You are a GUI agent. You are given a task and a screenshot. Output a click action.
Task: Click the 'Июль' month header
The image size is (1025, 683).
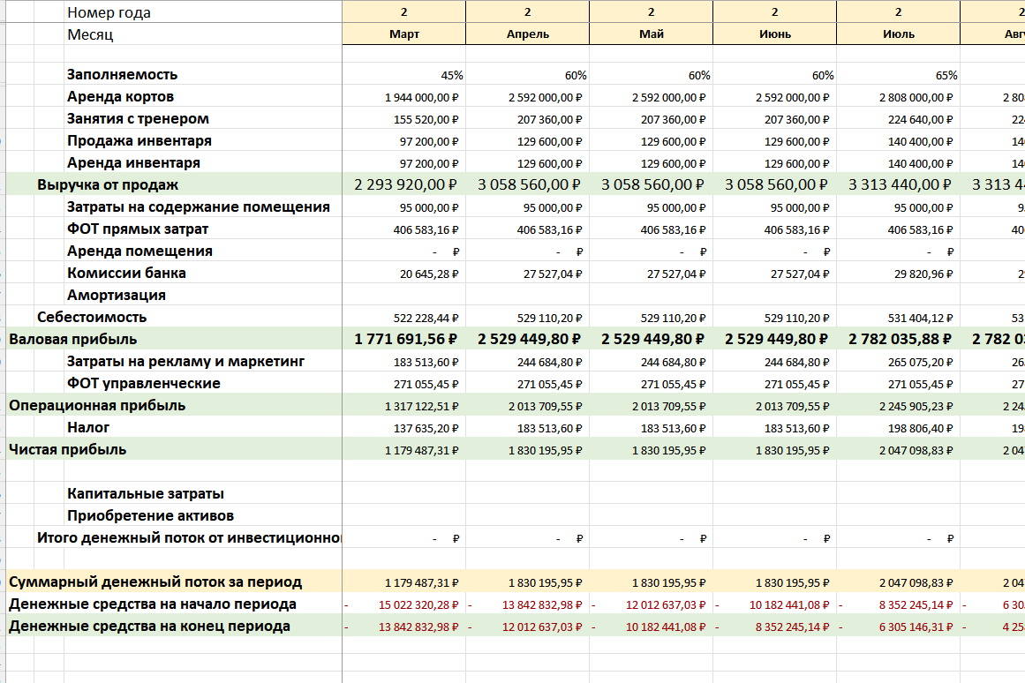898,34
